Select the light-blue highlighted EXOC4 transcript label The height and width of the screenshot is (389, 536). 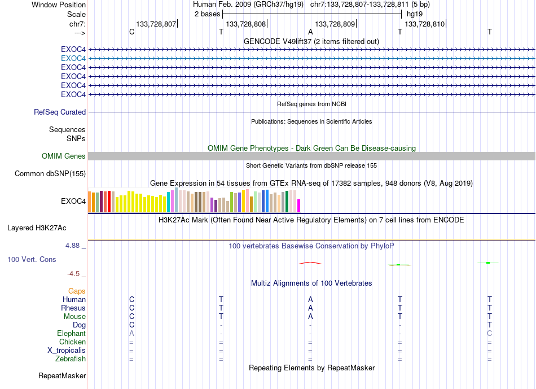point(73,59)
